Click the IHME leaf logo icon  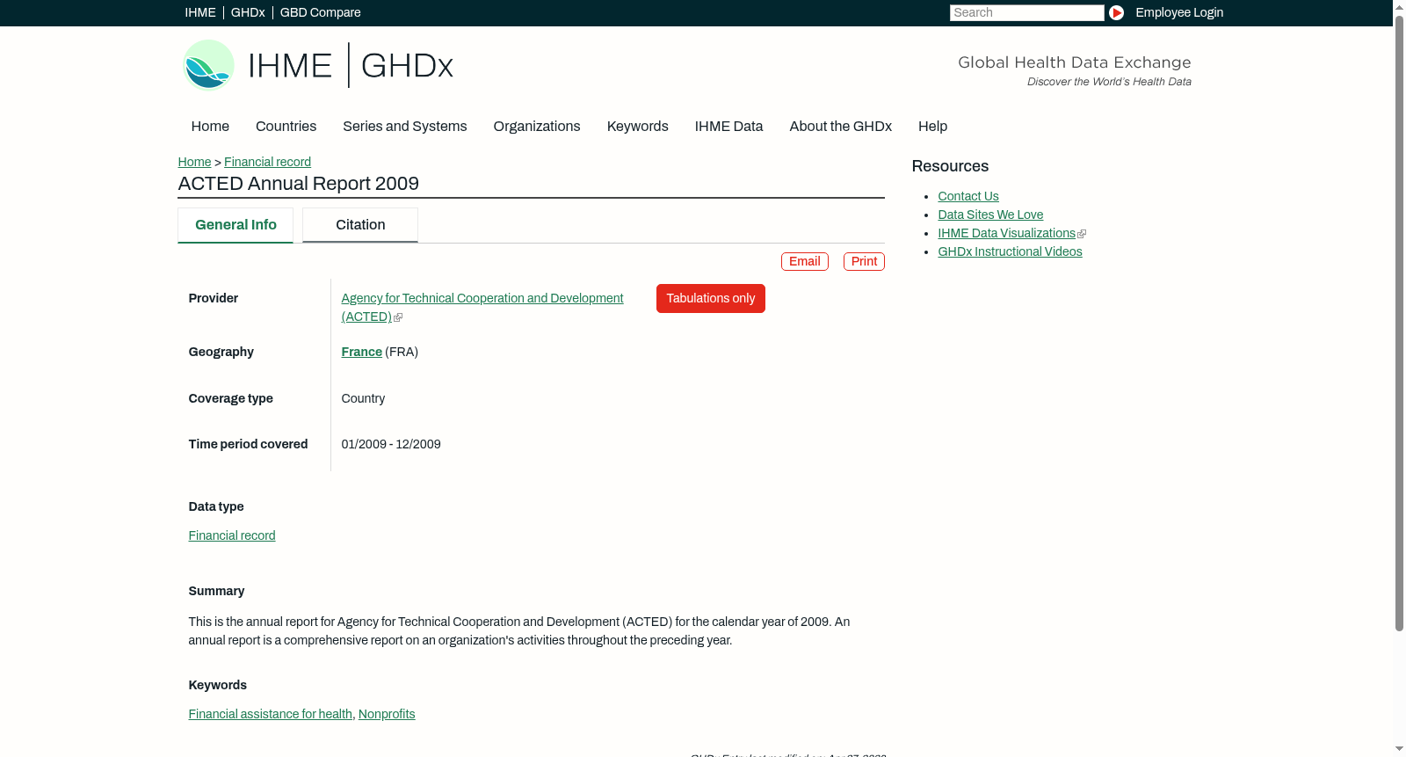(x=208, y=65)
